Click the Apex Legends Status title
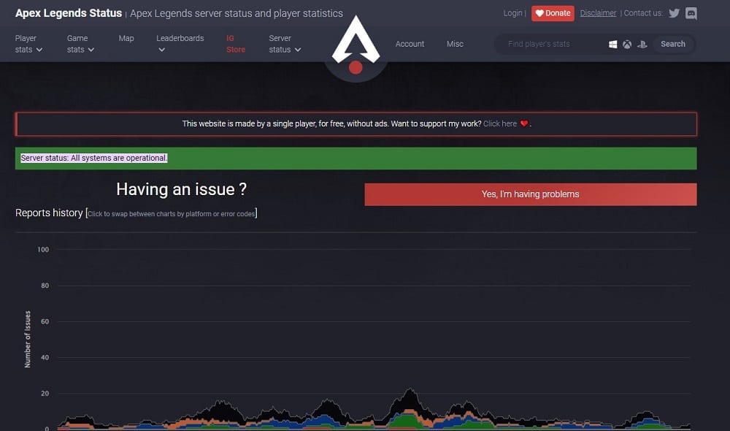Viewport: 730px width, 431px height. pyautogui.click(x=69, y=13)
